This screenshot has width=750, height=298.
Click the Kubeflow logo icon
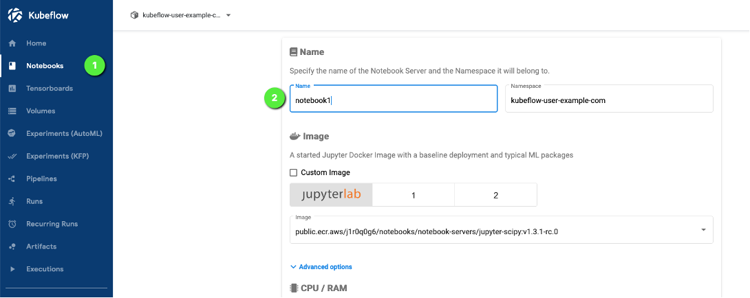(x=15, y=15)
